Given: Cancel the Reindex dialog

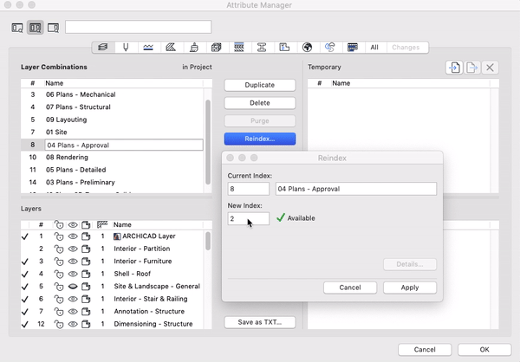Looking at the screenshot, I should pos(350,287).
